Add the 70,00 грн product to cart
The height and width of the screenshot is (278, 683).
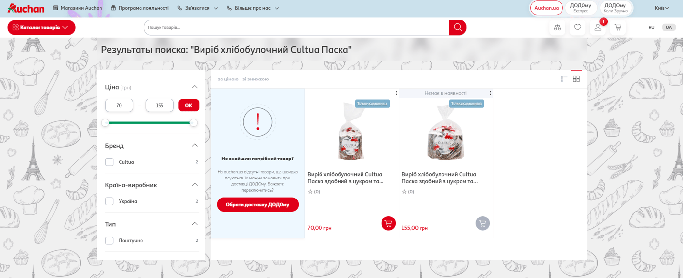[388, 223]
